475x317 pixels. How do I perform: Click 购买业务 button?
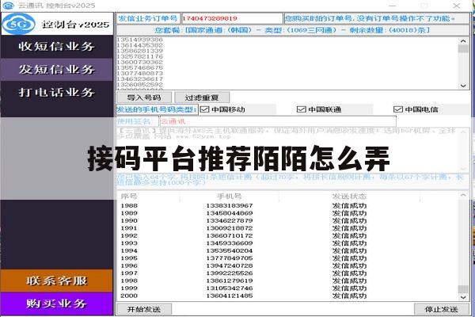pos(57,304)
